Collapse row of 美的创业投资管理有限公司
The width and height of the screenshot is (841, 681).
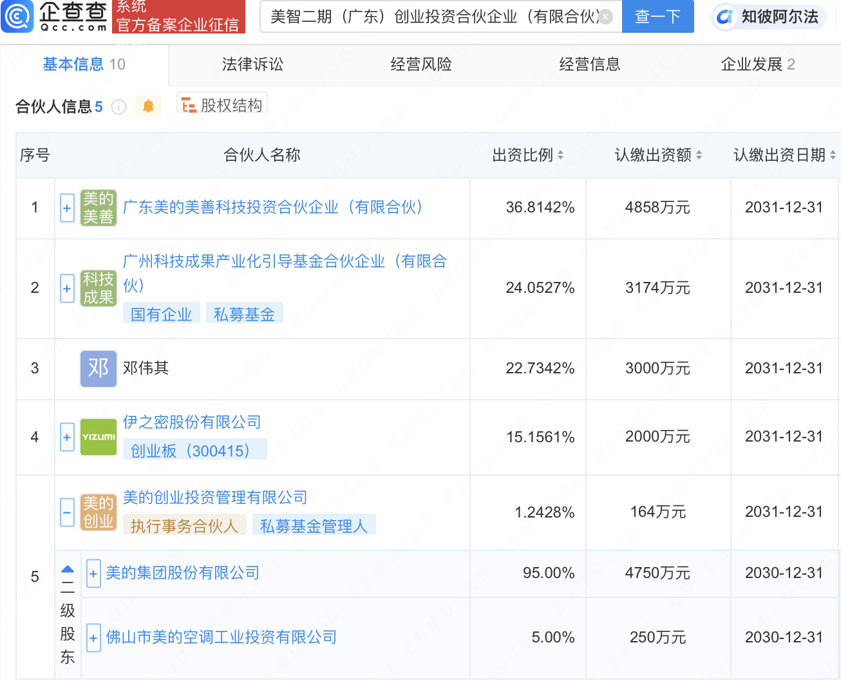(67, 512)
